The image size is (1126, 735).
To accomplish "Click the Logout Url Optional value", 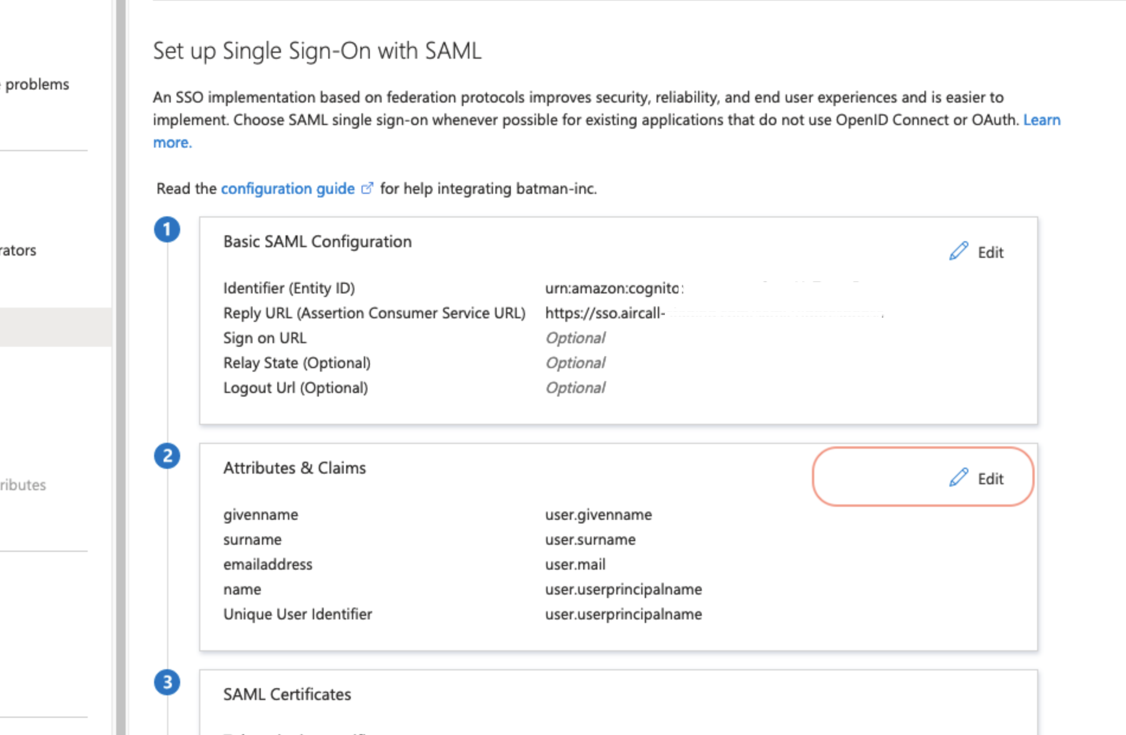I will click(575, 388).
